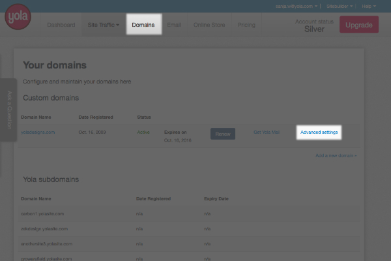Open the account email dropdown
Image resolution: width=391 pixels, height=261 pixels.
tap(297, 7)
